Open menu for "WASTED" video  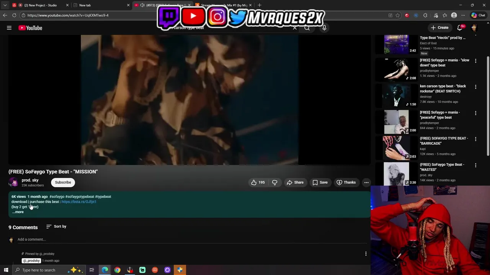pos(475,165)
